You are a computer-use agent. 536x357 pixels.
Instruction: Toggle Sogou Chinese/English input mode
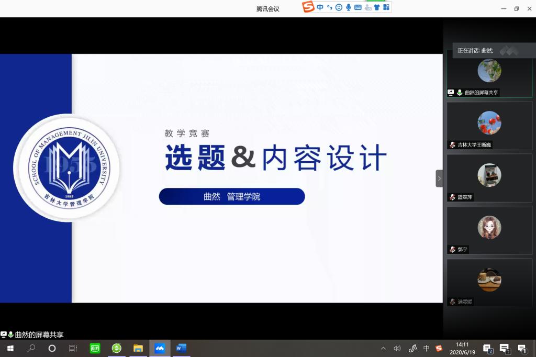[x=320, y=7]
